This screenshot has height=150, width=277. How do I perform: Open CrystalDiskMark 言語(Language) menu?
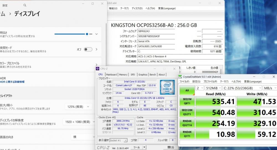[253, 82]
